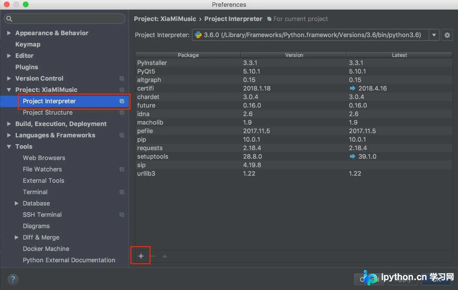
Task: Click the search magnifier icon
Action: click(x=9, y=19)
